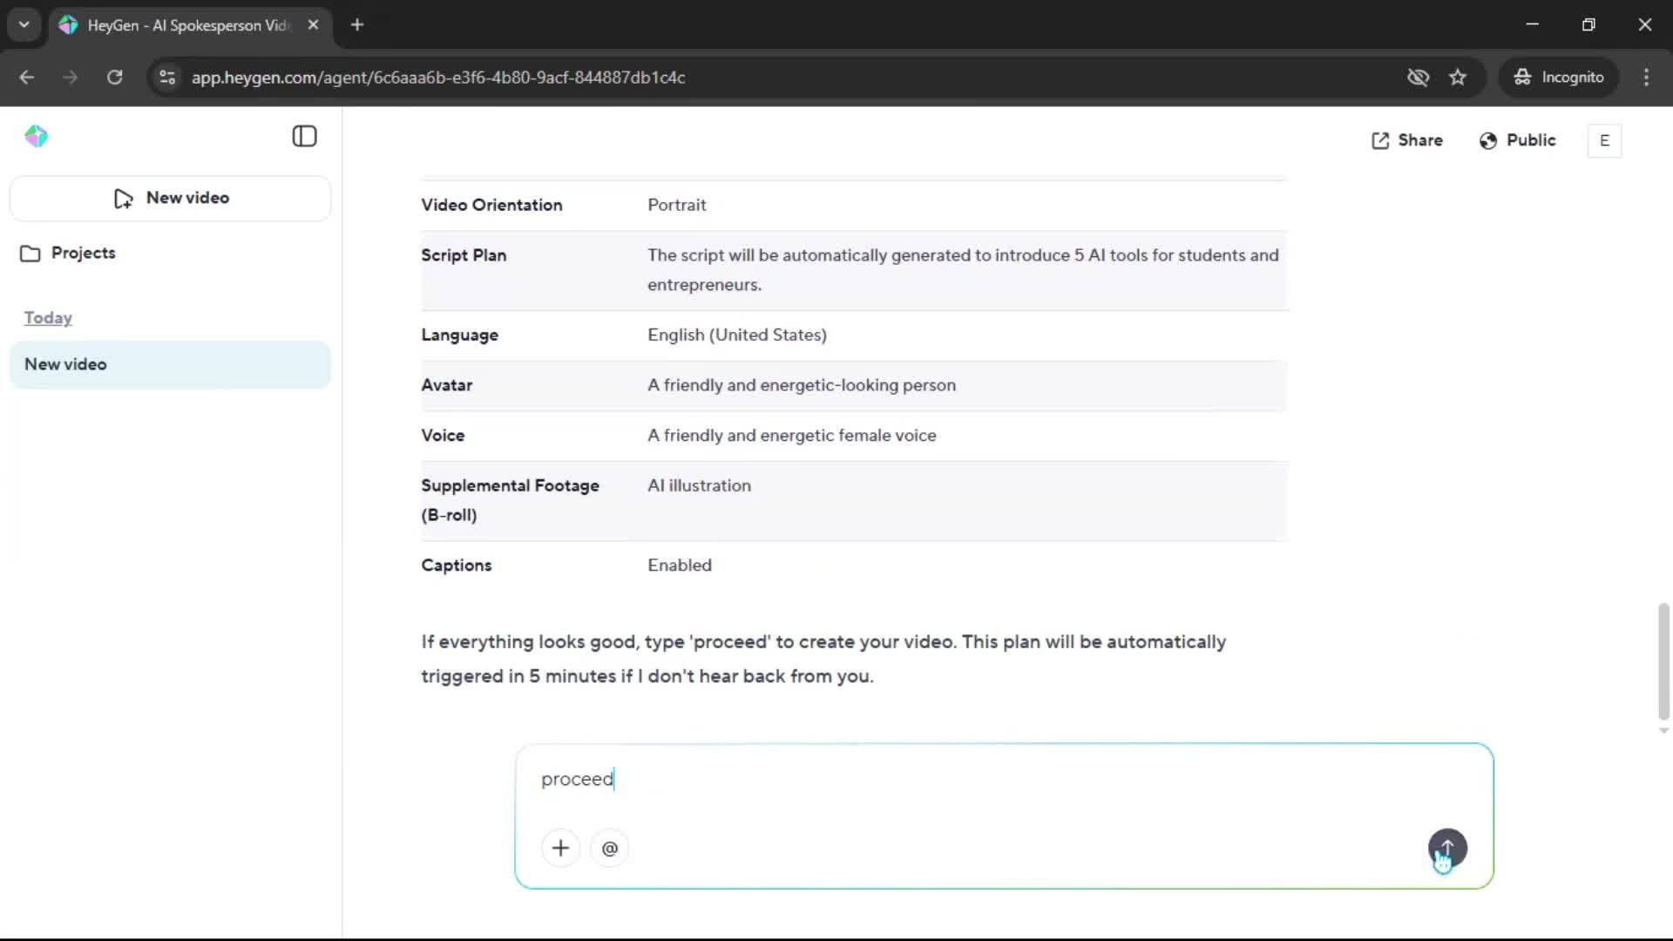The image size is (1673, 941).
Task: Click the Share button
Action: coord(1407,140)
